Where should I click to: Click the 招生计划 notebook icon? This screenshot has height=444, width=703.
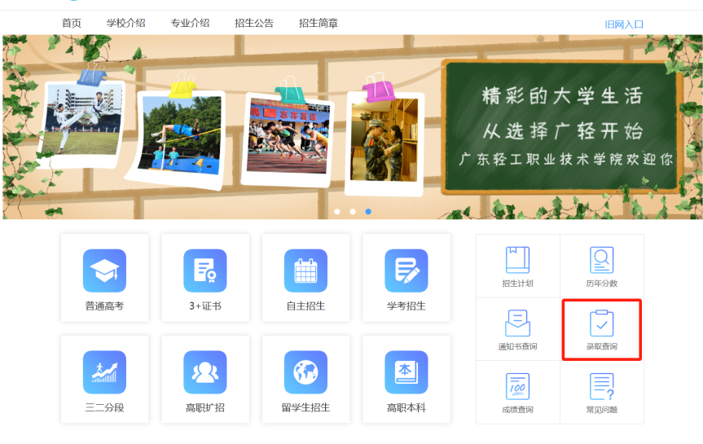coord(518,260)
